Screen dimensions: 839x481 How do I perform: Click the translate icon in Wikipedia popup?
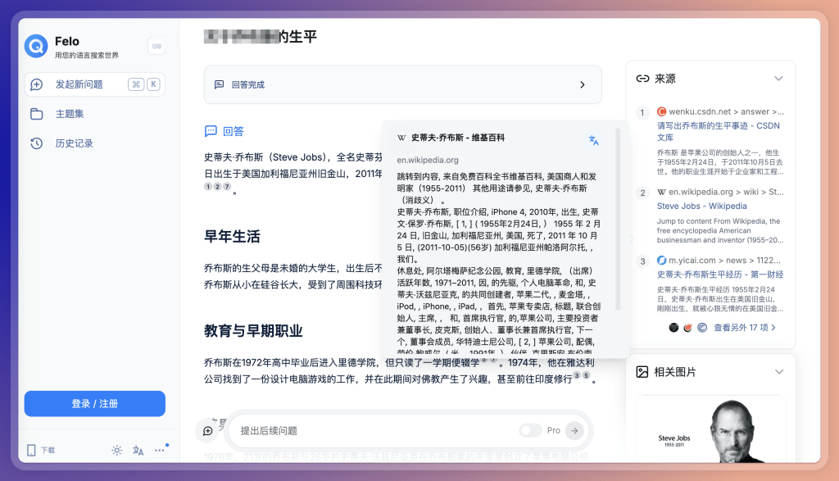tap(594, 140)
